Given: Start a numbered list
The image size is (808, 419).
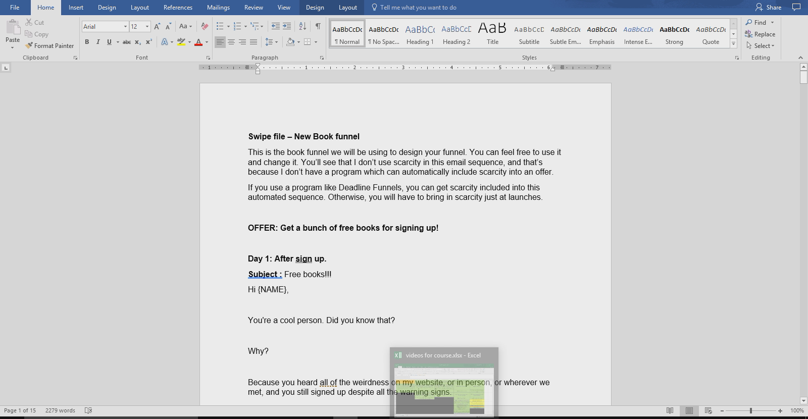Looking at the screenshot, I should point(237,26).
